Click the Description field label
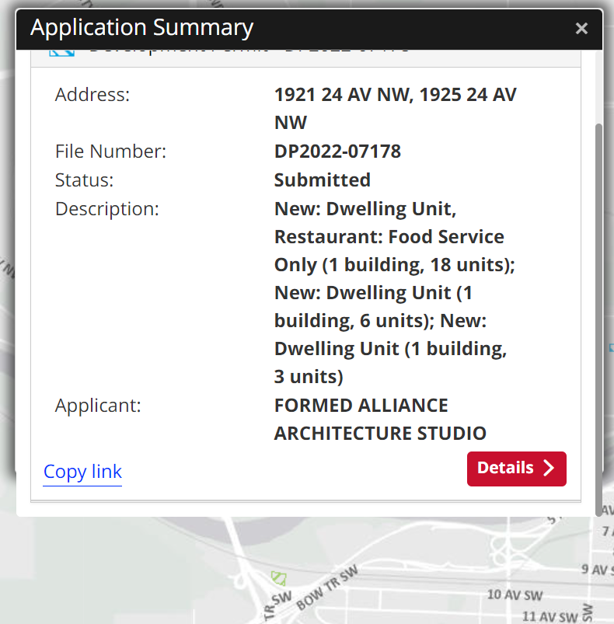614x624 pixels. click(106, 209)
